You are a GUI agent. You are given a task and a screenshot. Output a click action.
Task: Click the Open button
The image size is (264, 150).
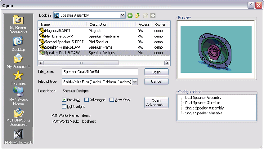click(156, 72)
